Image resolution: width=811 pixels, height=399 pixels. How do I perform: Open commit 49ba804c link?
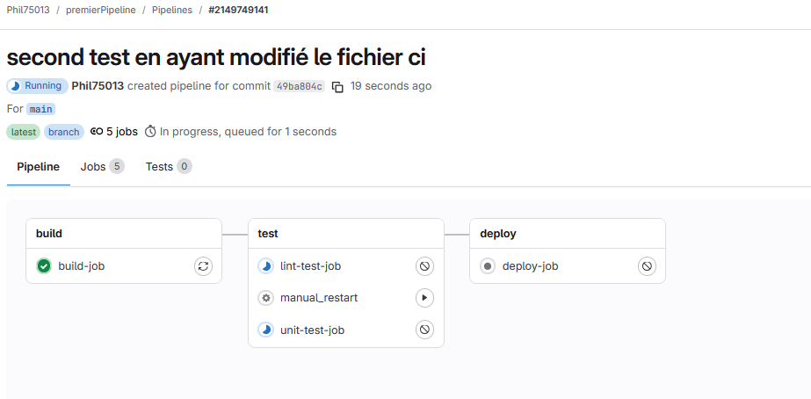tap(299, 86)
